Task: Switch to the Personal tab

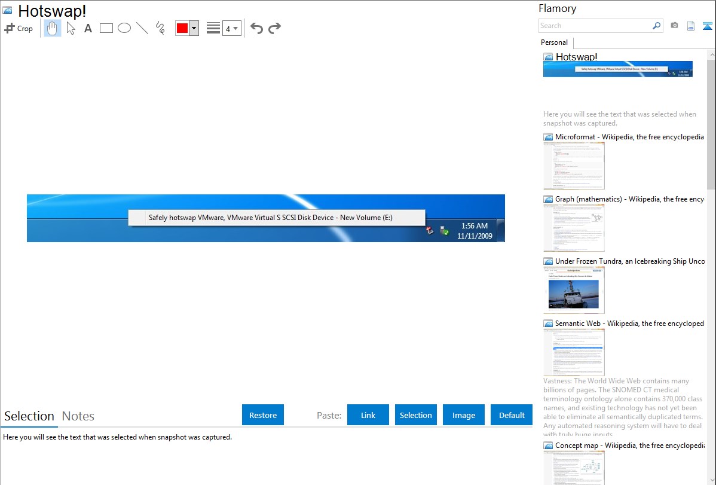Action: (555, 42)
